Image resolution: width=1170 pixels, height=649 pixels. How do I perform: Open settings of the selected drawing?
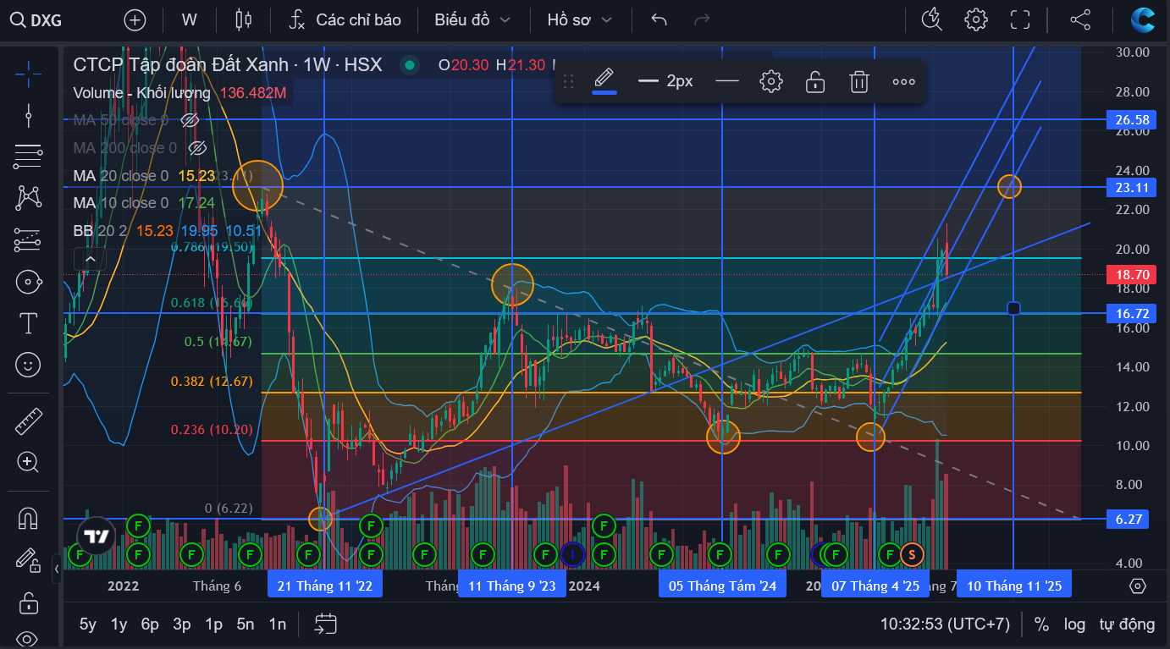pyautogui.click(x=770, y=81)
